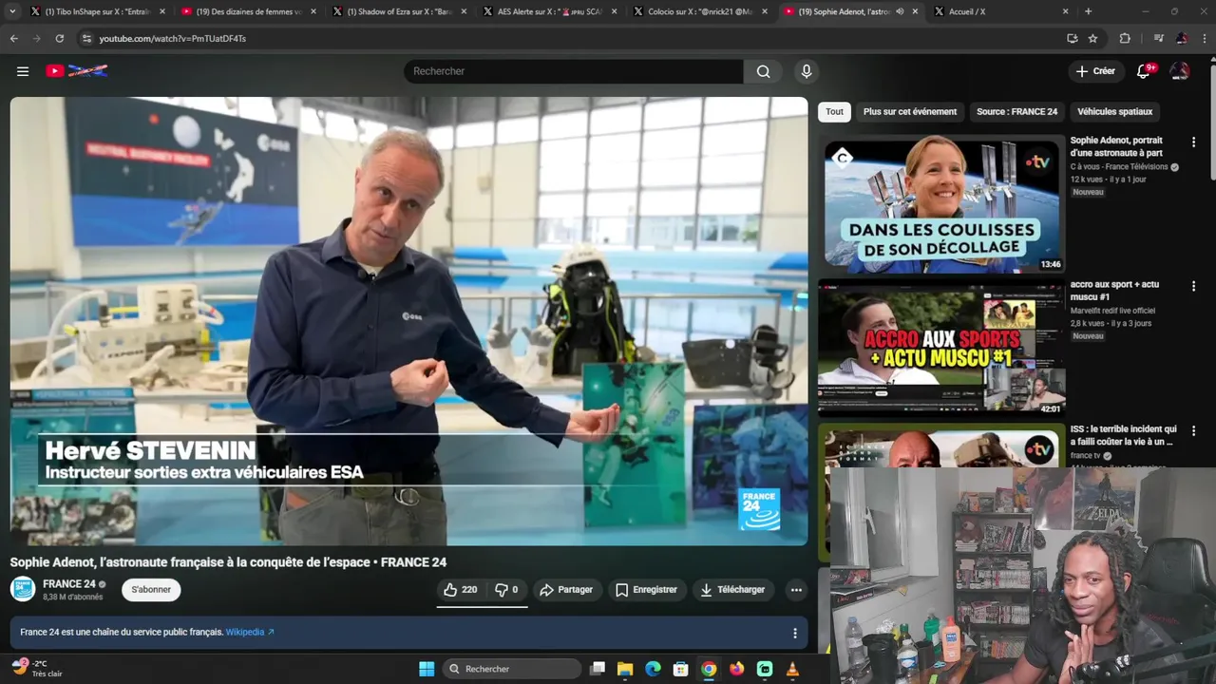
Task: Click the main video player frame
Action: pos(408,321)
